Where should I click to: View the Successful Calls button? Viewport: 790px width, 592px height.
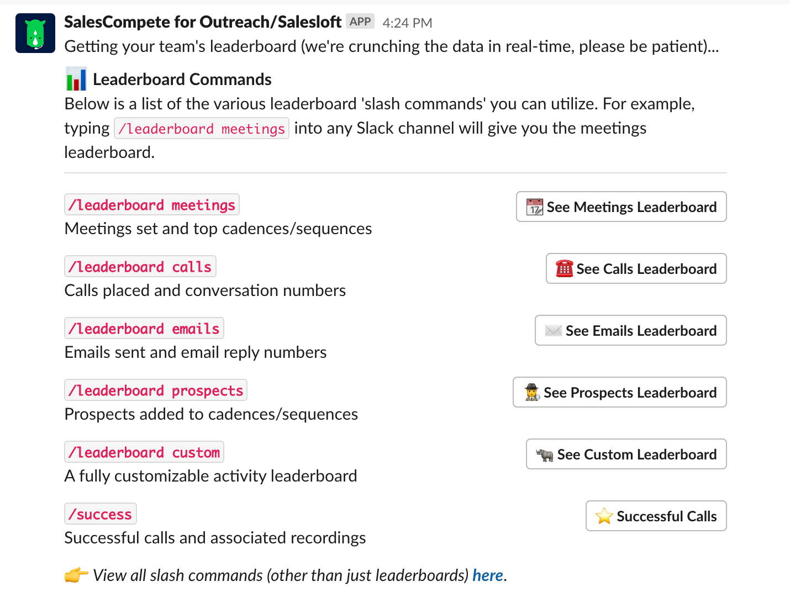tap(656, 516)
